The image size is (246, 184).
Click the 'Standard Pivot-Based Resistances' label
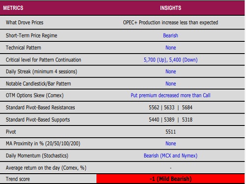pyautogui.click(x=40, y=107)
